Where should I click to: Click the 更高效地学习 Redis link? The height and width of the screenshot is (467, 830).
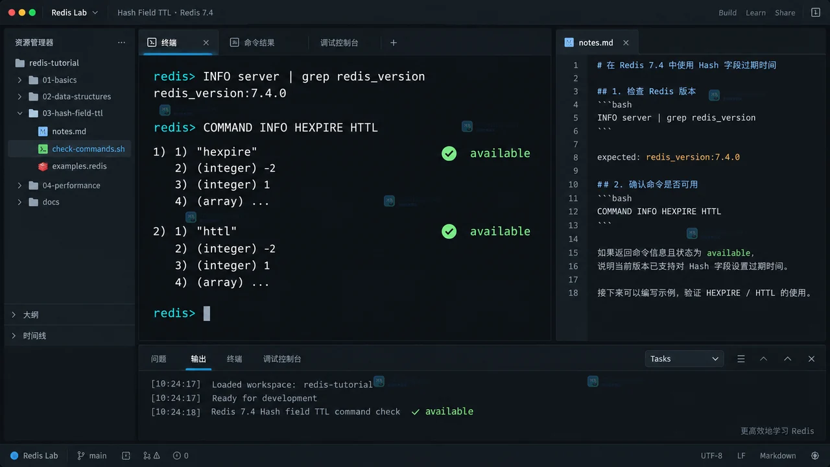coord(777,431)
